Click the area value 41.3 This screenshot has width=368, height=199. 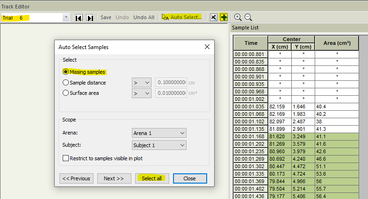point(337,129)
